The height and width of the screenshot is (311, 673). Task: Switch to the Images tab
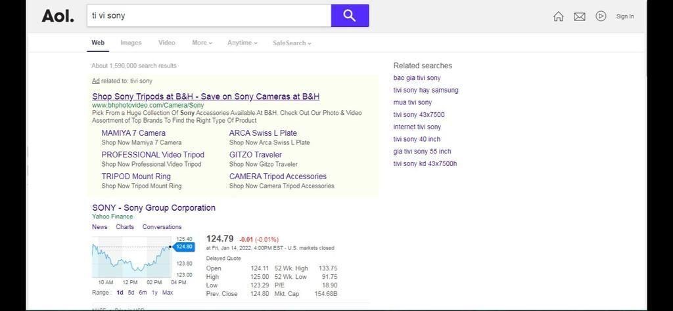(131, 43)
